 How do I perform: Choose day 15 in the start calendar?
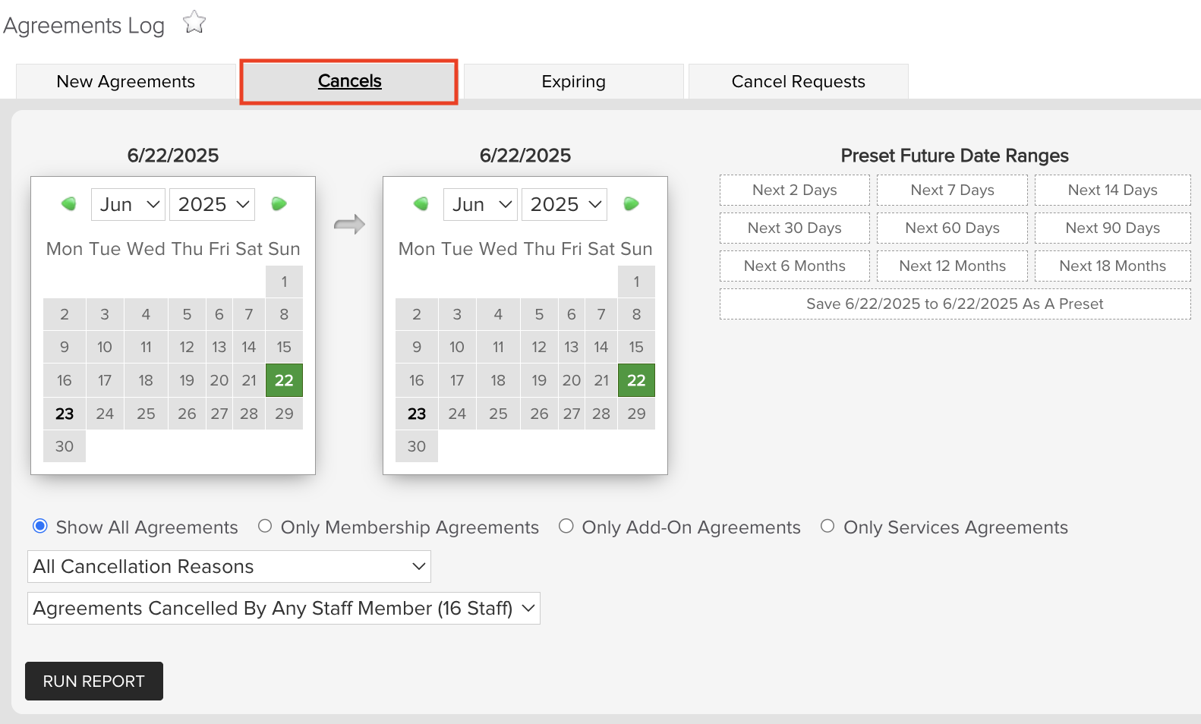284,347
